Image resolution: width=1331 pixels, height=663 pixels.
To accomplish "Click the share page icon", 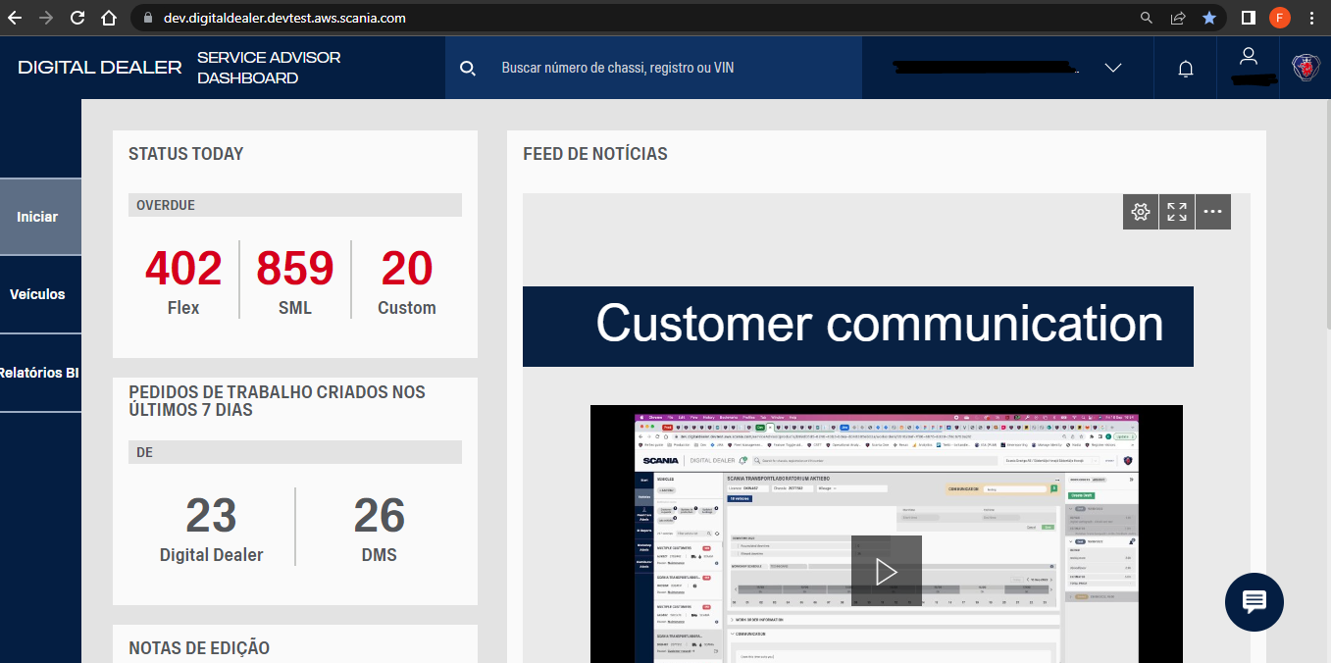I will click(1178, 18).
